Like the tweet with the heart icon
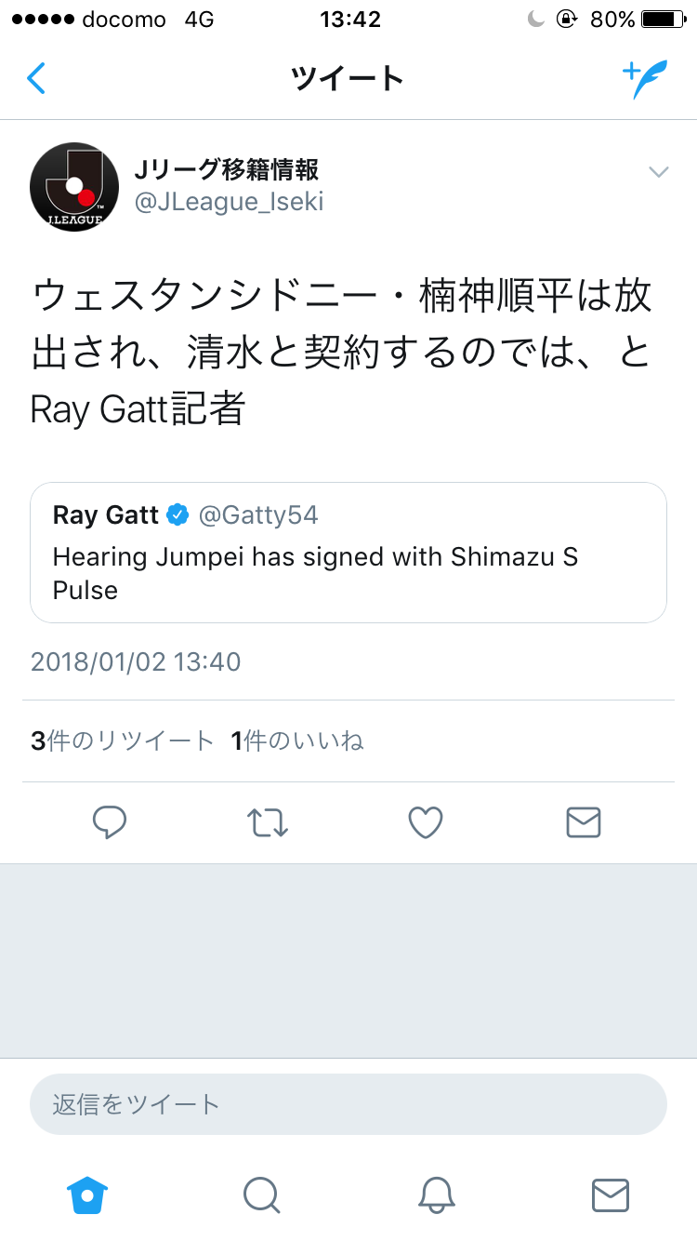 pos(426,822)
